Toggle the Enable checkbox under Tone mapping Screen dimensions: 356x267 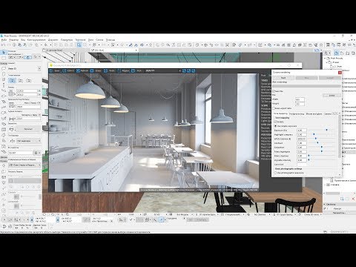pos(275,122)
